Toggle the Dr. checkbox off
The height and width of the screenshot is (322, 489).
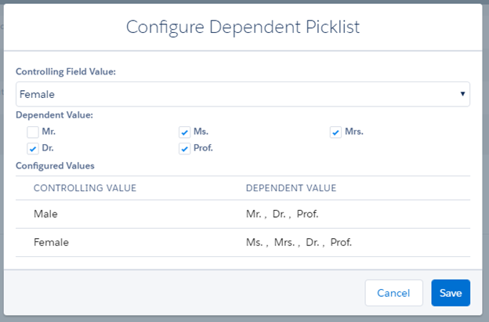click(x=33, y=148)
